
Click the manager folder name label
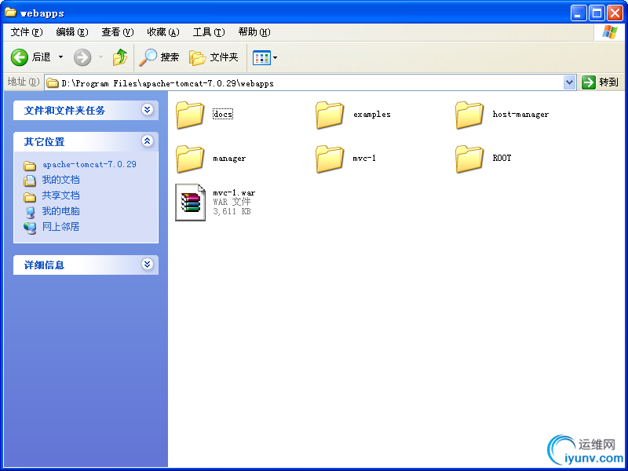point(229,159)
